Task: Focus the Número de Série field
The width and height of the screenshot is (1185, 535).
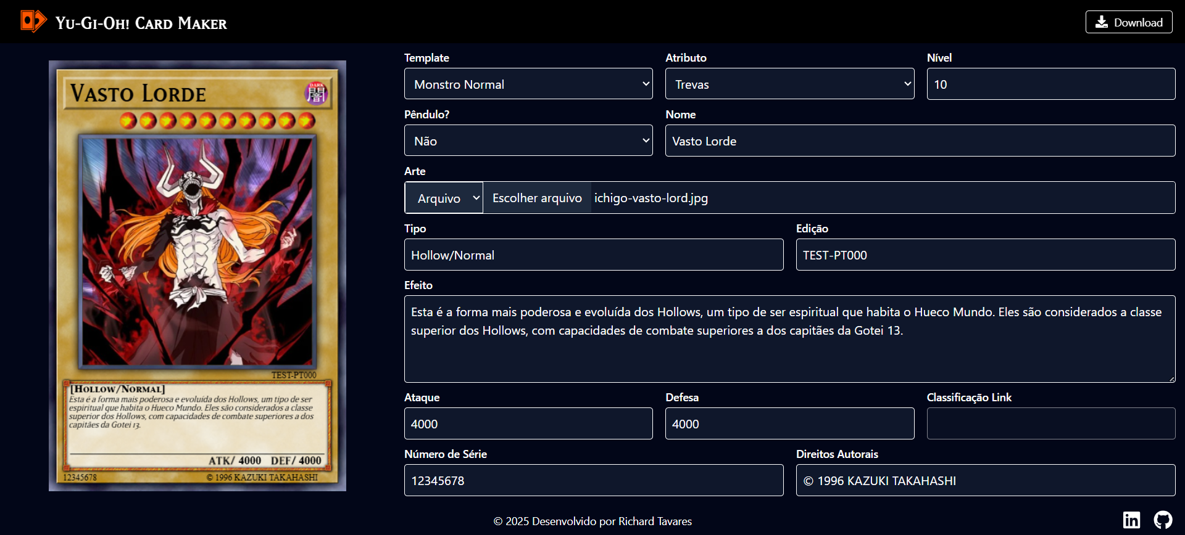Action: 594,480
